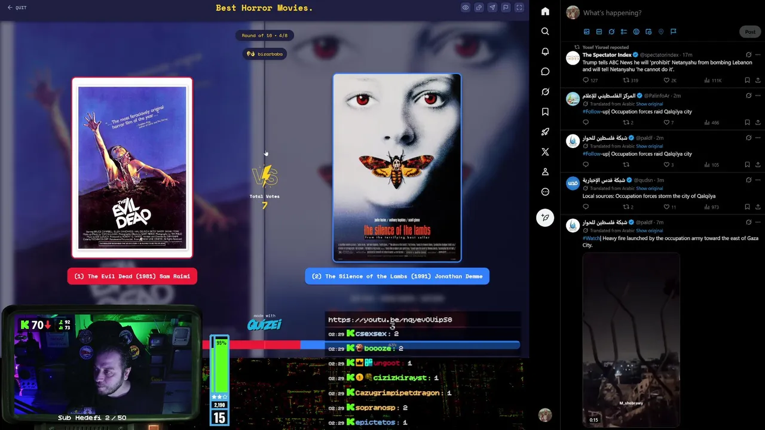Open the qudsn avatar on Local sources post

coord(573,183)
